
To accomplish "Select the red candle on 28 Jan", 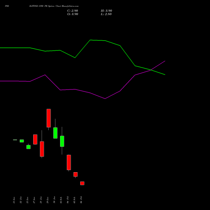I will (42, 149).
